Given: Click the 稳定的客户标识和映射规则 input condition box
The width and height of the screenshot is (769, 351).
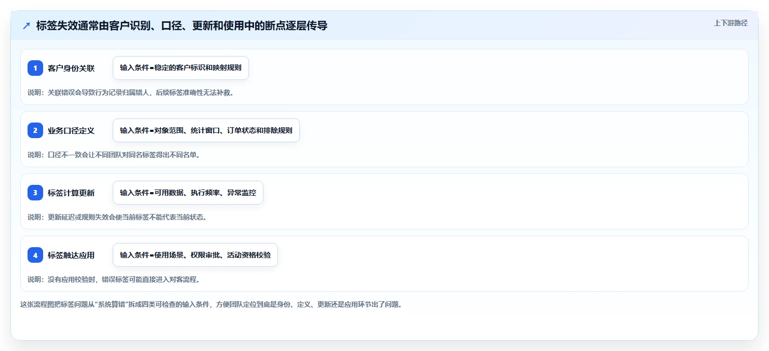Looking at the screenshot, I should coord(181,68).
